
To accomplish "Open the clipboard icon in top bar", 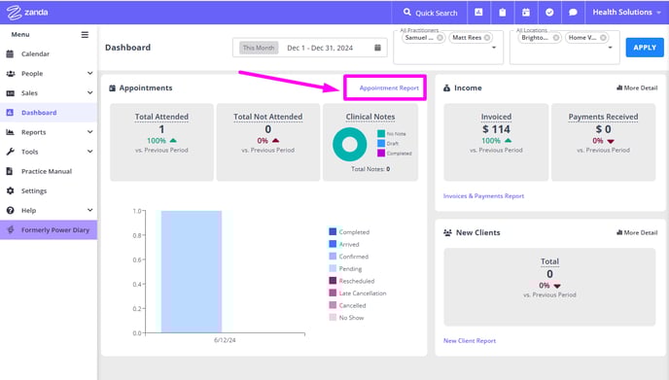I will pyautogui.click(x=503, y=13).
